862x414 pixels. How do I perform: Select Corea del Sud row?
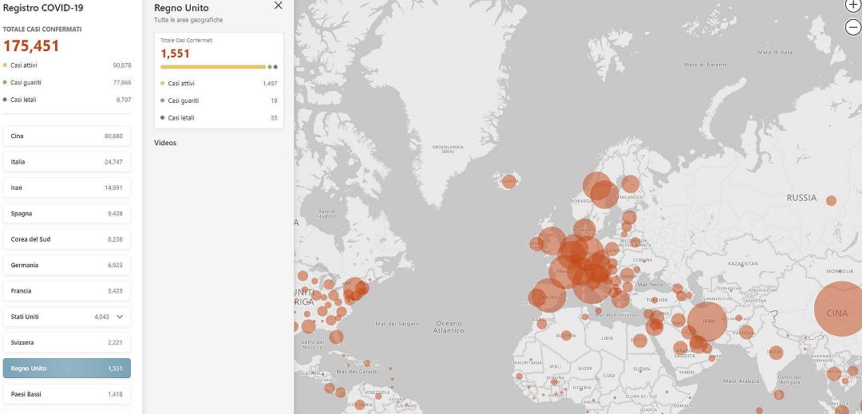(x=66, y=239)
